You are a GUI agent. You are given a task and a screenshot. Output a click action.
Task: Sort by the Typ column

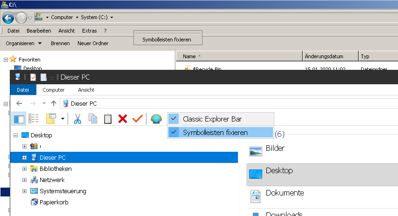pos(378,56)
